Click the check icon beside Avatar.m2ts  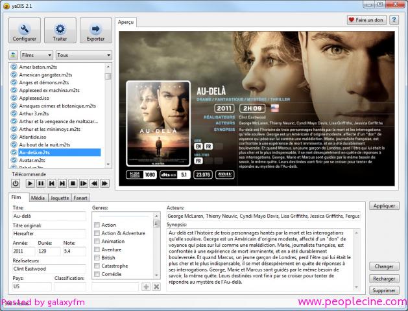tap(14, 160)
